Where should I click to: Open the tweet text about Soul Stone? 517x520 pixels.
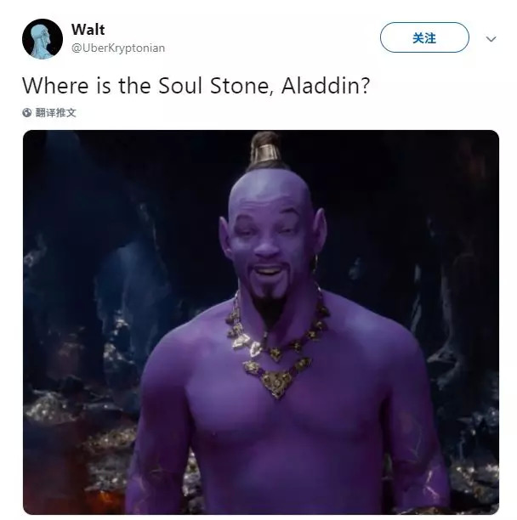[196, 86]
